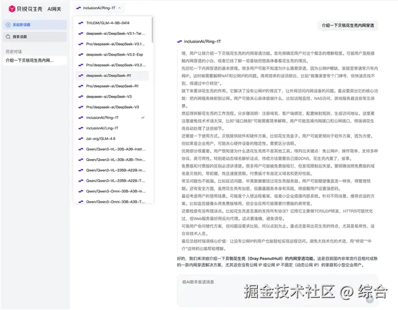Click the plus icon of 发起新话题
Image resolution: width=398 pixels, height=310 pixels.
[8, 24]
